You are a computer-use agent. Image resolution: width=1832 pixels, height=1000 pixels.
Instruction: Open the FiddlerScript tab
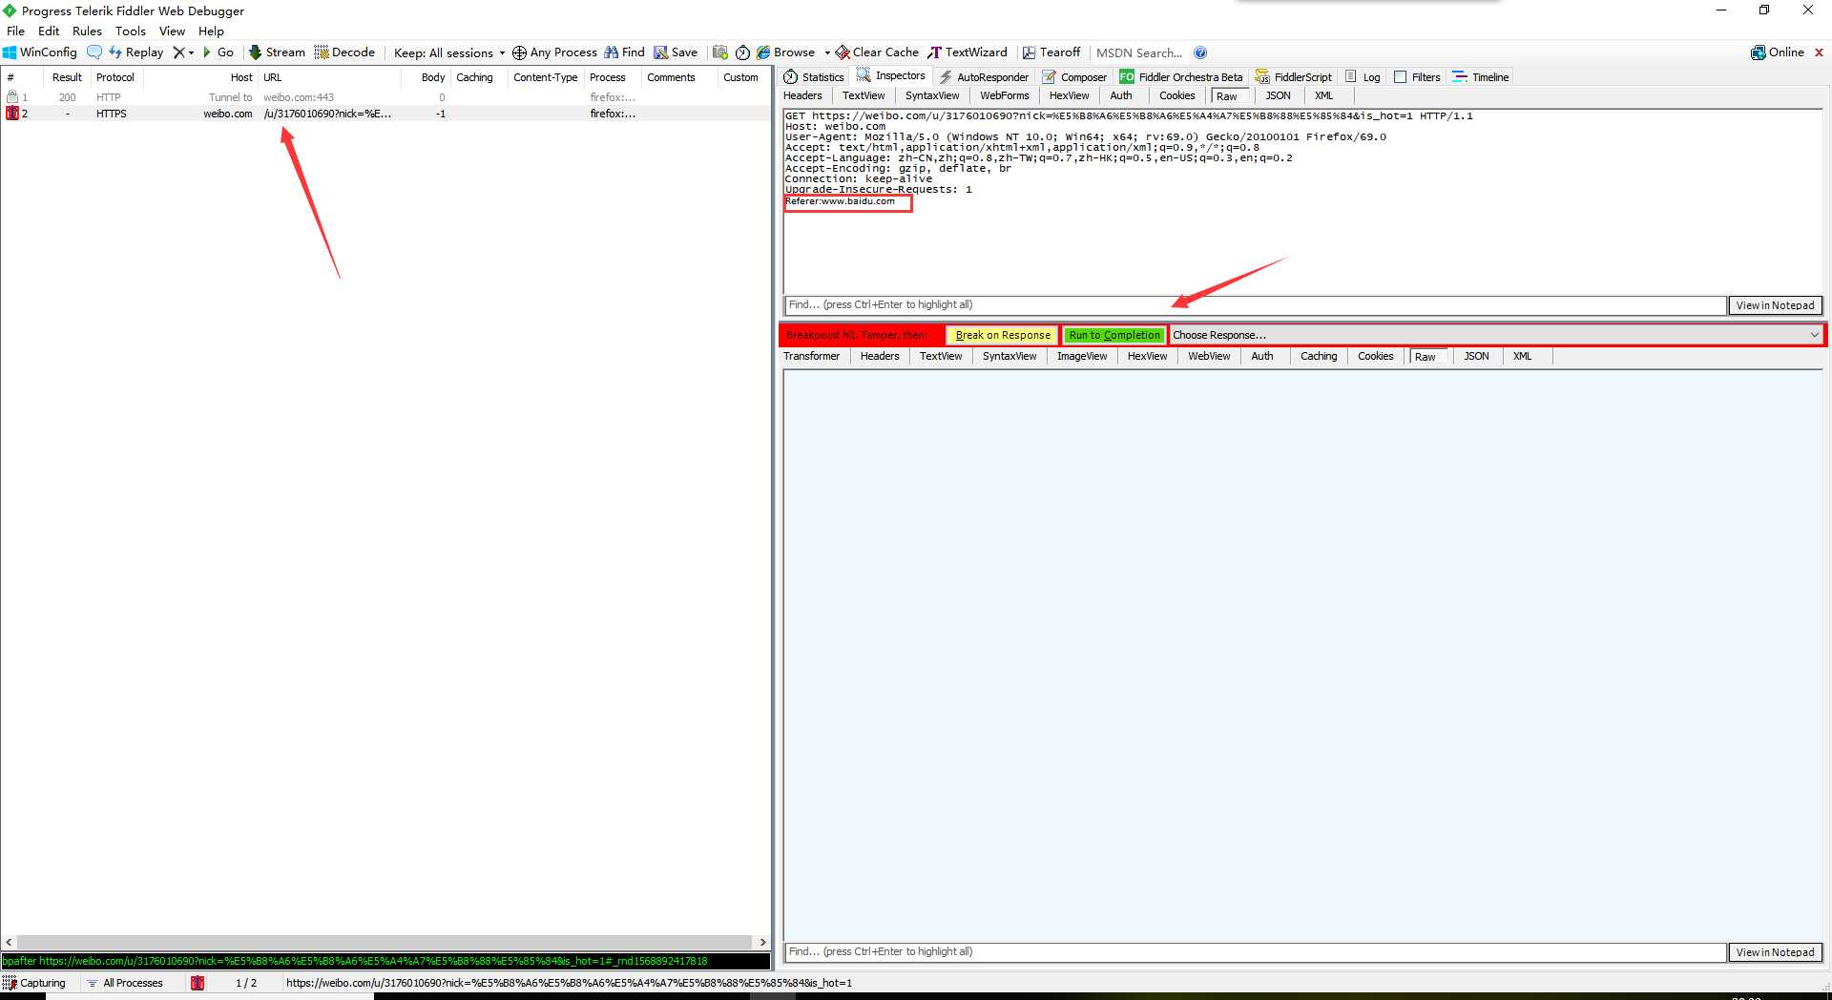1293,77
